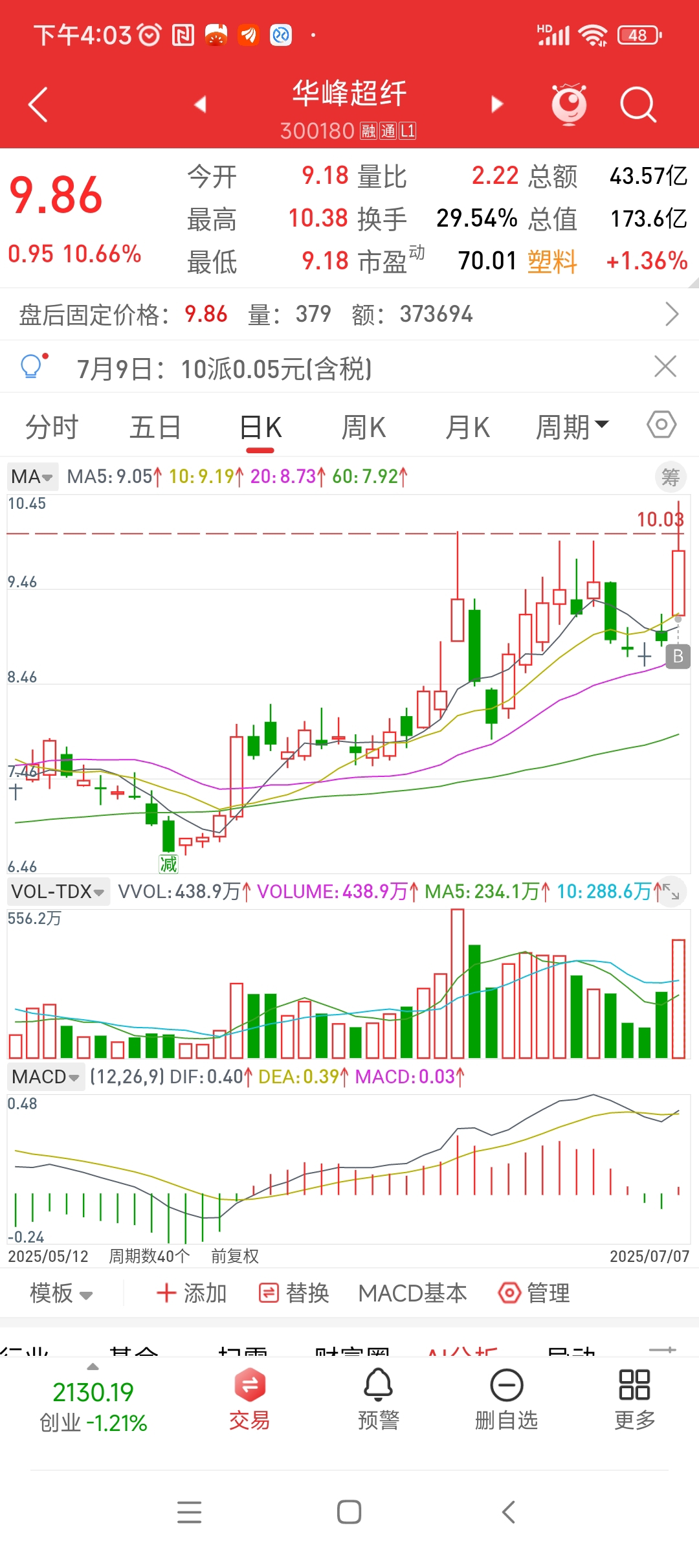
Task: Tap the 市盈 70.01 value
Action: [487, 261]
